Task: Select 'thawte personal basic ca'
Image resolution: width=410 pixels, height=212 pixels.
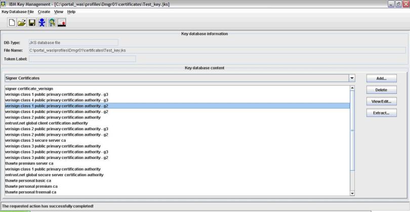Action: 177,180
